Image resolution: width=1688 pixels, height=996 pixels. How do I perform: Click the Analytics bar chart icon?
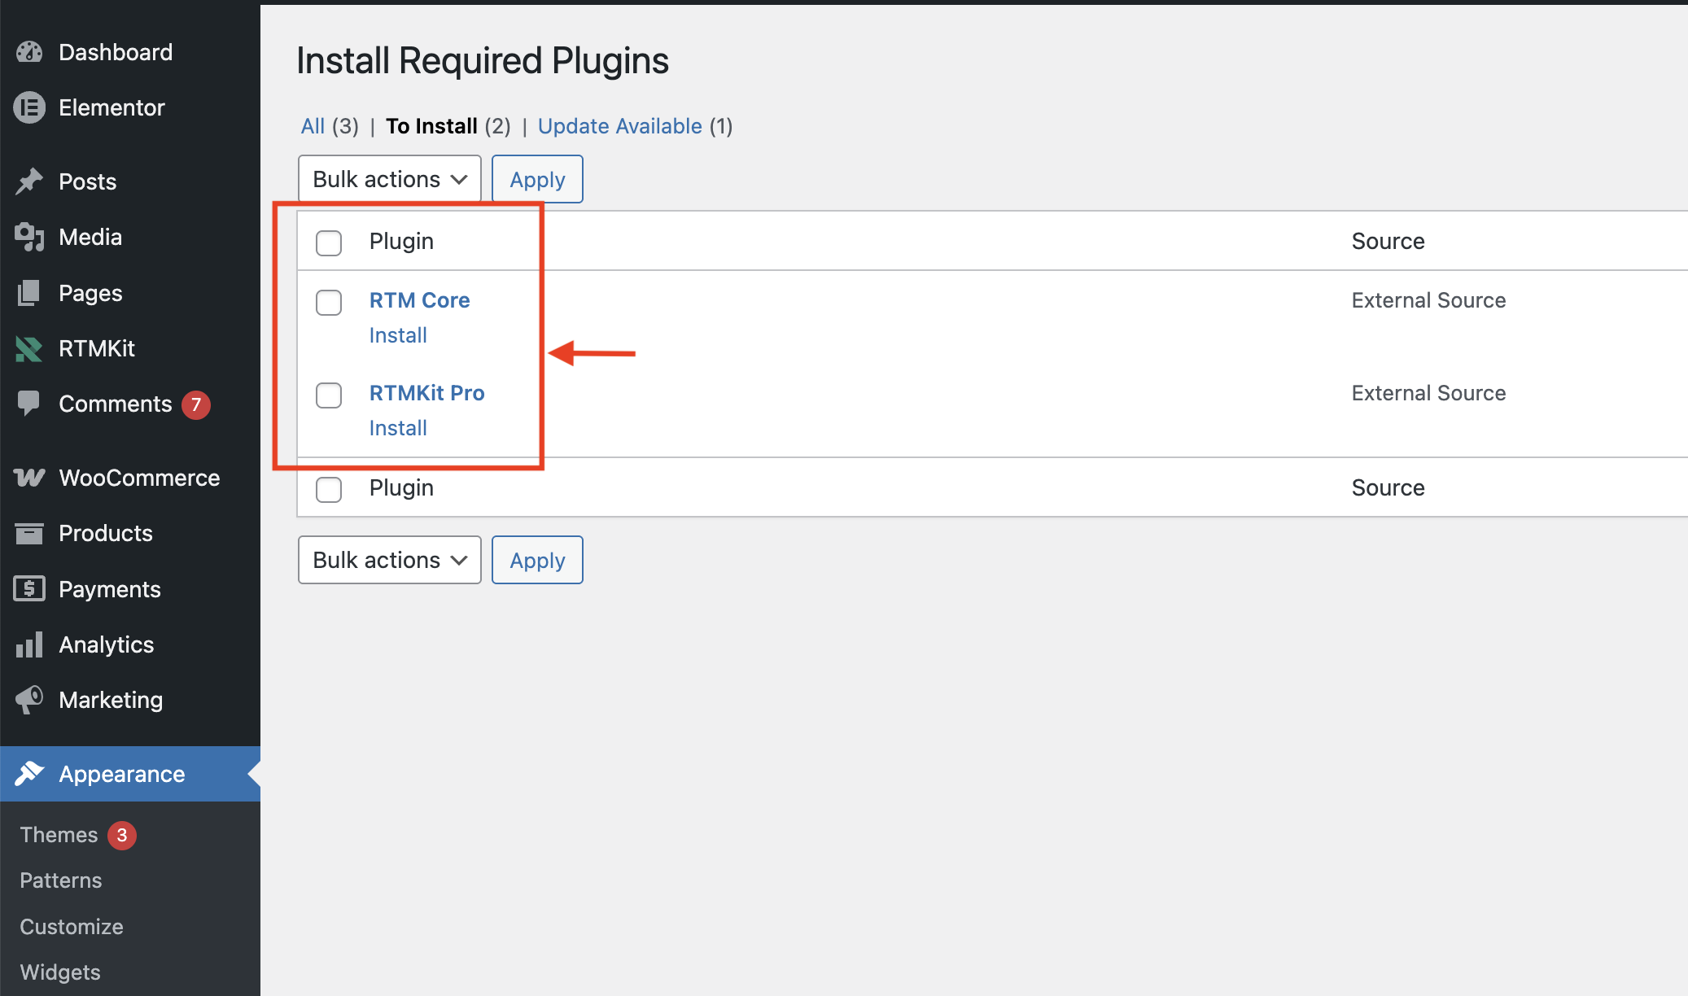coord(29,645)
